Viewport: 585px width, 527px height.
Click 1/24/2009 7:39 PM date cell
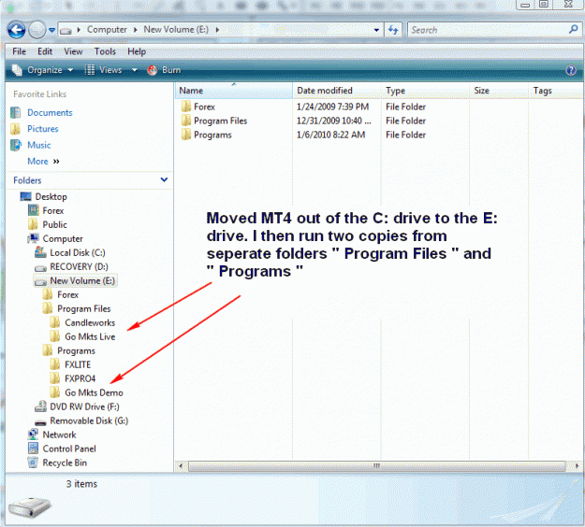coord(332,107)
